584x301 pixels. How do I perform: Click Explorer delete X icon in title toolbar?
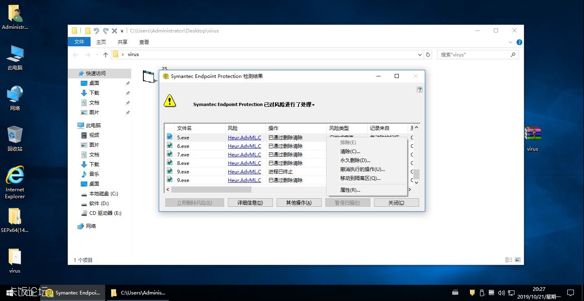pos(115,30)
